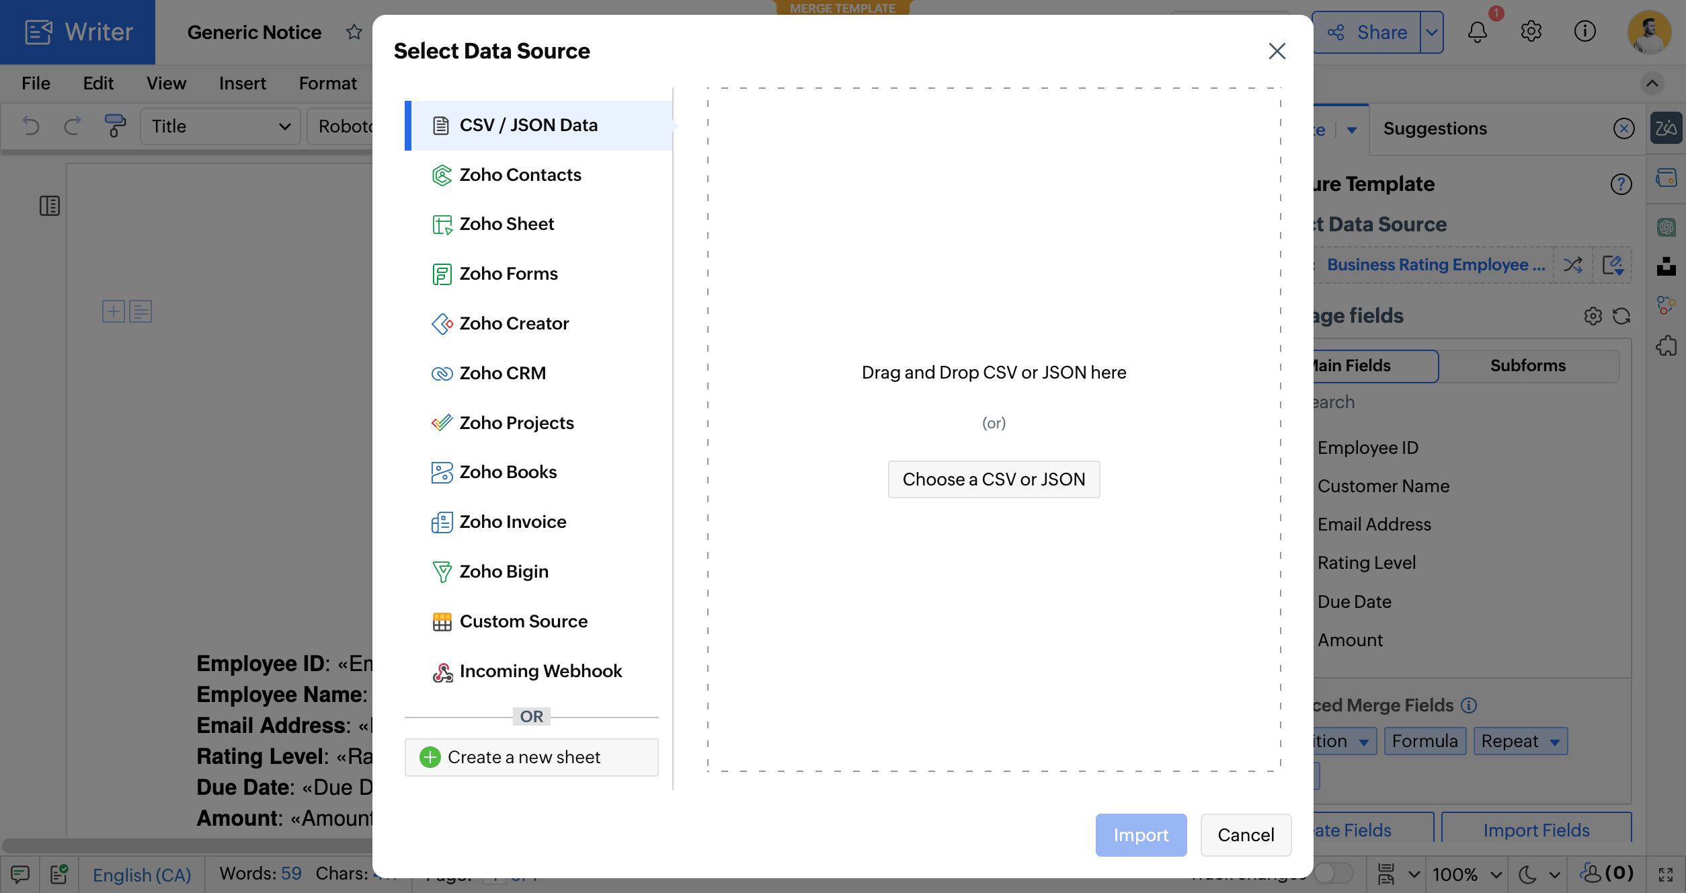Favorite the Generic Notice document
1686x893 pixels.
click(x=354, y=32)
